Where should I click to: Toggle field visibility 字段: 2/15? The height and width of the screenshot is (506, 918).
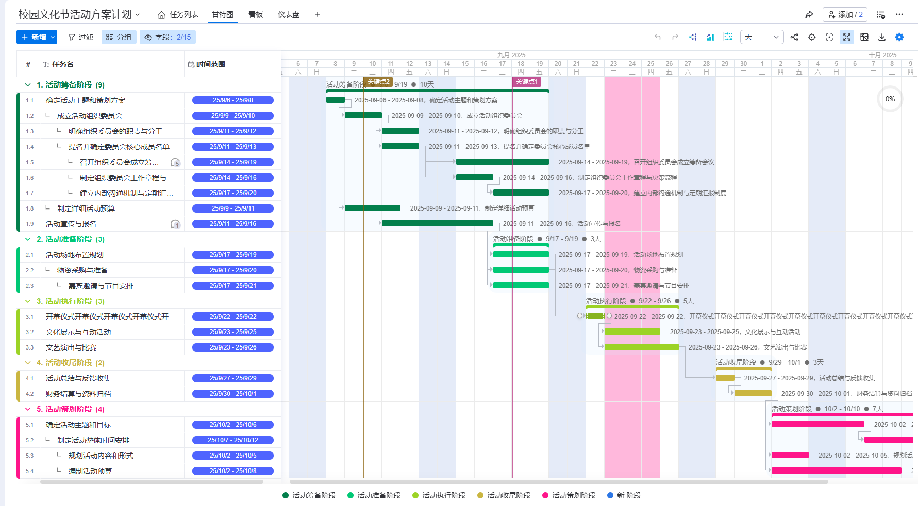pos(168,37)
